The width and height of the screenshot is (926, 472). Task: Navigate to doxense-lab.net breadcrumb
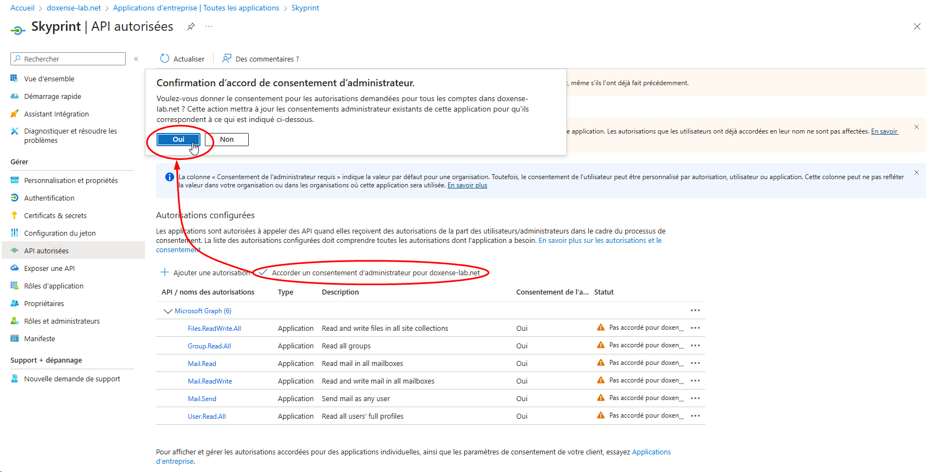coord(74,8)
